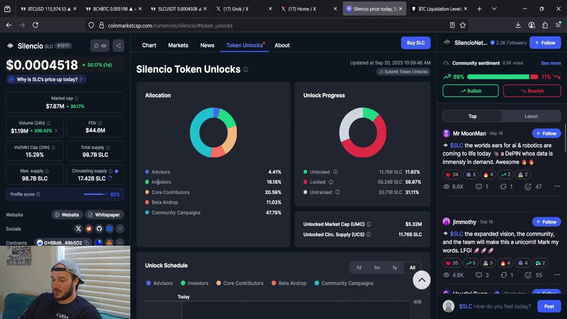Copy the contract address 0x6Bd8...68b5D2
567x319 pixels.
tap(87, 243)
